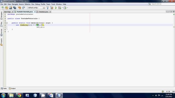Switch to the Start Page tab
This screenshot has height=98, width=175.
point(7,12)
